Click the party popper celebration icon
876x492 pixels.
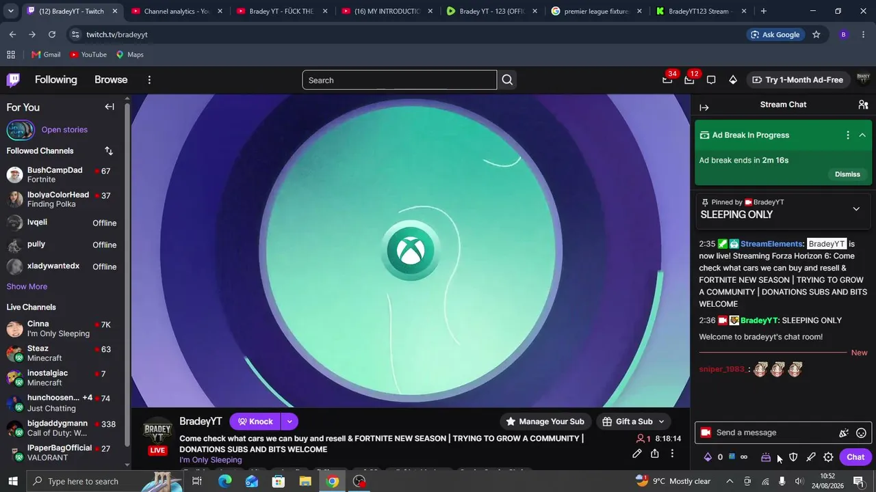844,433
